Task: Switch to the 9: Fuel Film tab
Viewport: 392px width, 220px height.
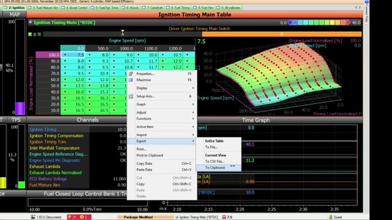Action: [x=203, y=8]
